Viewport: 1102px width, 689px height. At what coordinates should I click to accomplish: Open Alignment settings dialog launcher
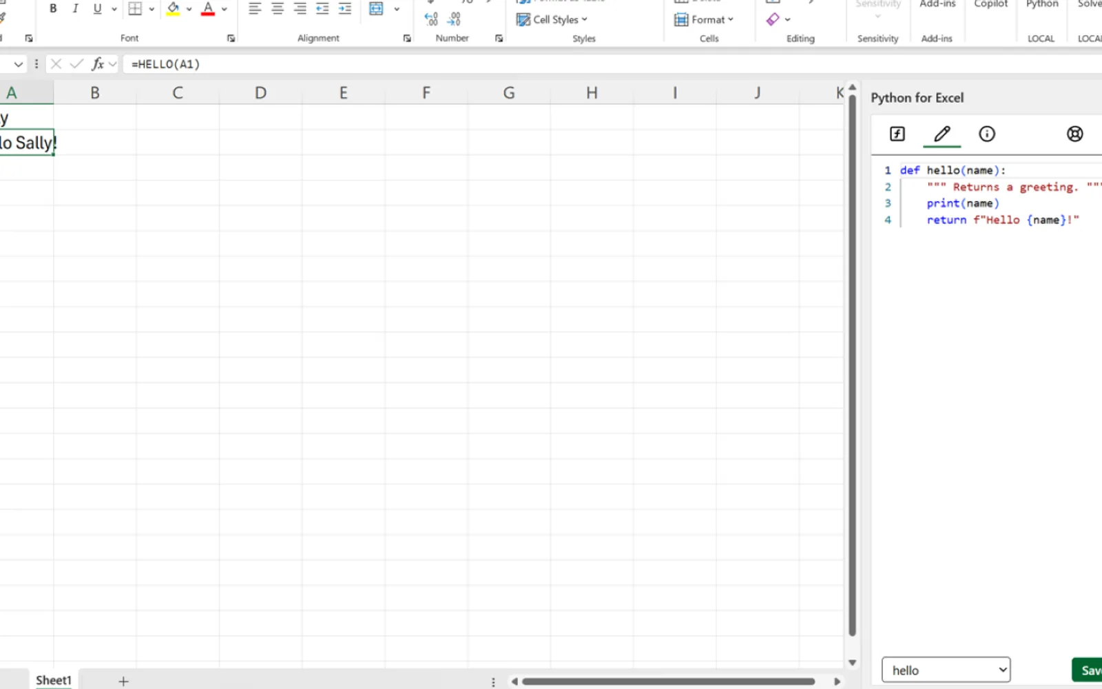coord(407,39)
